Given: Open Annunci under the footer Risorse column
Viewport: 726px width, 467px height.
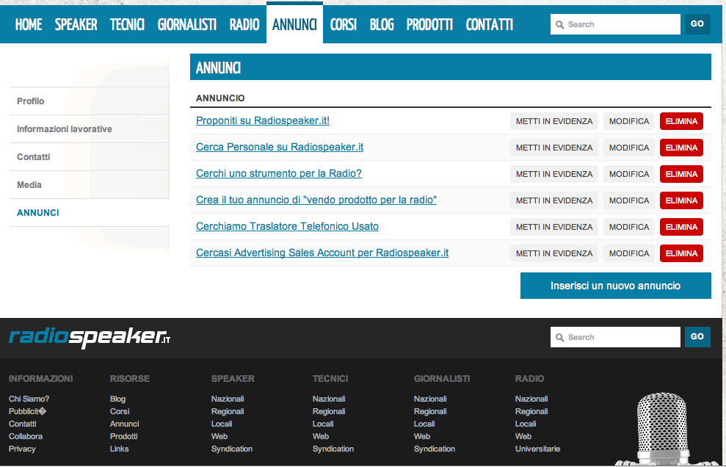Looking at the screenshot, I should tap(124, 424).
